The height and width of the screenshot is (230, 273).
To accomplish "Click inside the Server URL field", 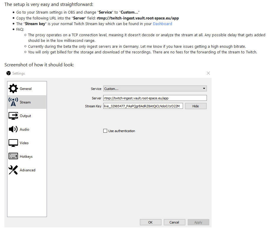I will (x=155, y=98).
